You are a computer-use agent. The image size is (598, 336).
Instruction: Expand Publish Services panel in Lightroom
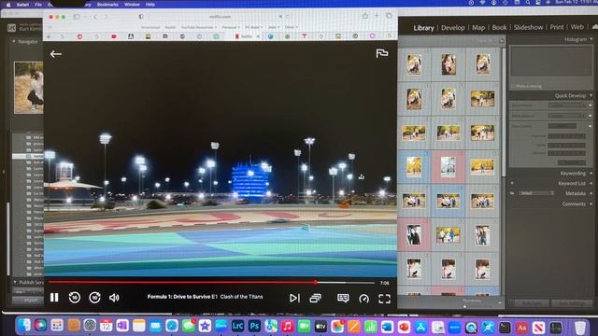[15, 282]
